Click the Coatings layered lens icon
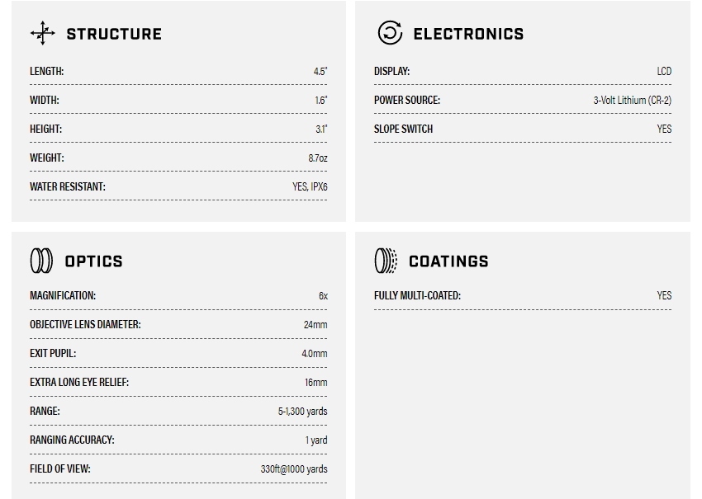Screen dimensions: 702x499 coord(386,261)
